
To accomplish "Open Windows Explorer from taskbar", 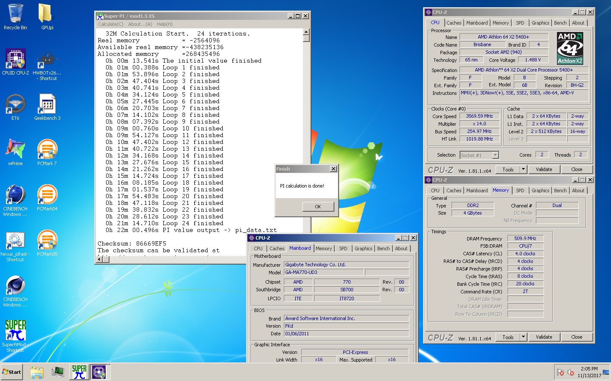I will (37, 372).
